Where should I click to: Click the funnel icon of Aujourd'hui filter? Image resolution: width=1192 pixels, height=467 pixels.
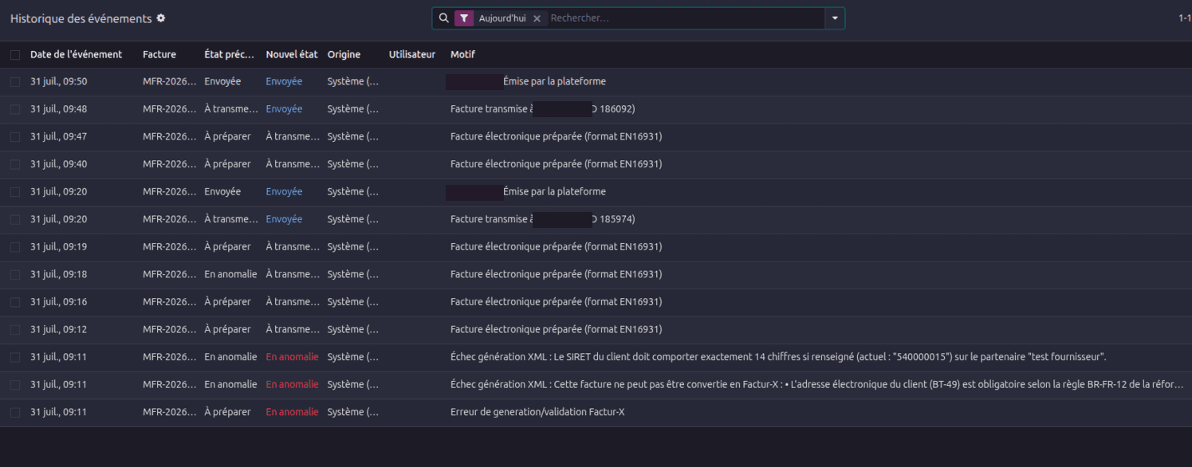point(464,18)
